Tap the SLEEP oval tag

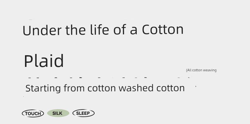coord(84,113)
